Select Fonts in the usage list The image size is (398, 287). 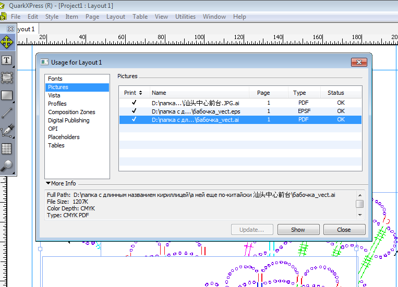point(77,79)
